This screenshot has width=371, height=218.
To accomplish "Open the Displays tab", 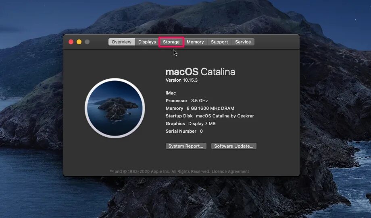I will [147, 42].
